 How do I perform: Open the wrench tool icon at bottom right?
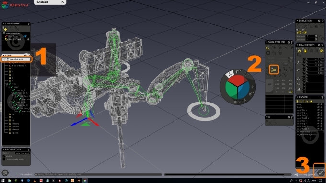point(320,172)
